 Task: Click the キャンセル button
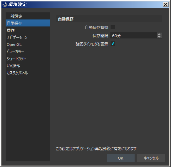[151, 158]
